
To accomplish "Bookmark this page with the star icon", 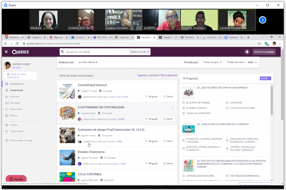I will (259, 44).
